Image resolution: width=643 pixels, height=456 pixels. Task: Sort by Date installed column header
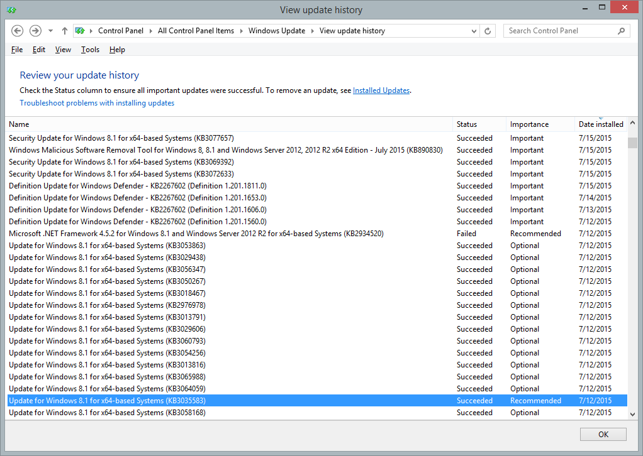point(600,124)
